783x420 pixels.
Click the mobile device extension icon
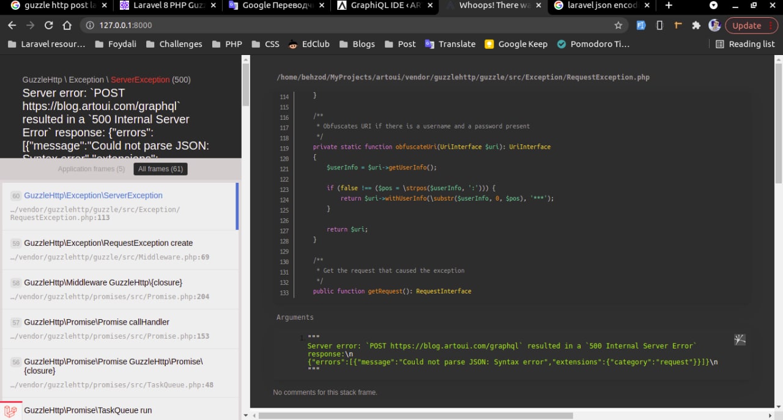click(659, 26)
